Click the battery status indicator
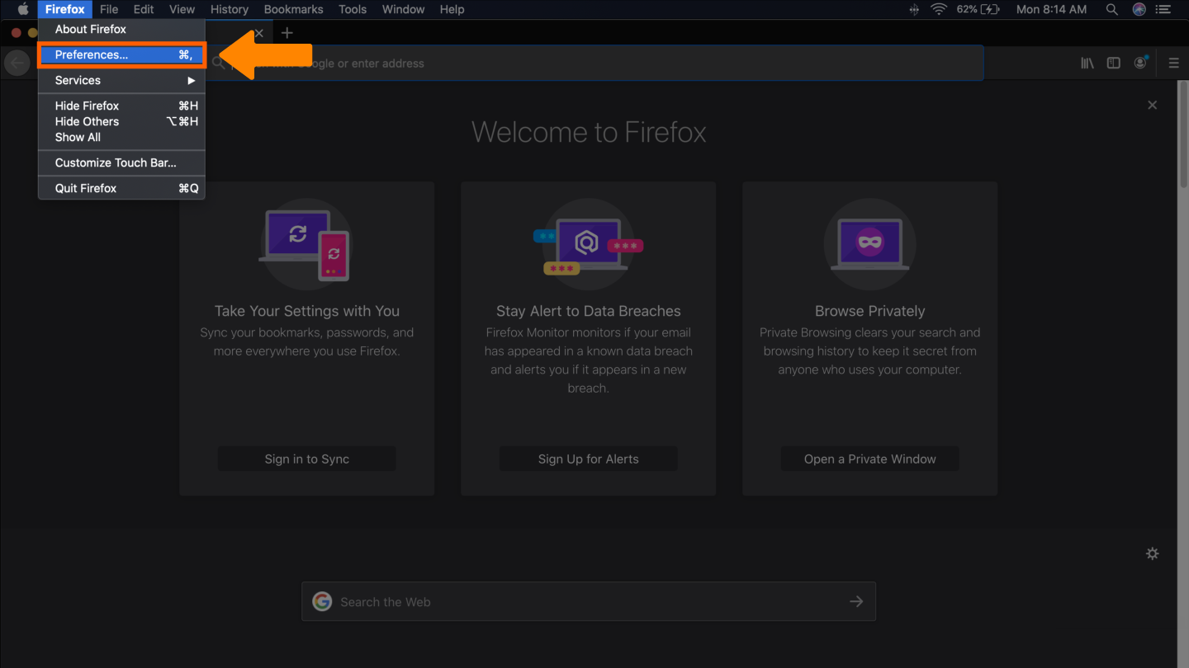 (x=978, y=9)
